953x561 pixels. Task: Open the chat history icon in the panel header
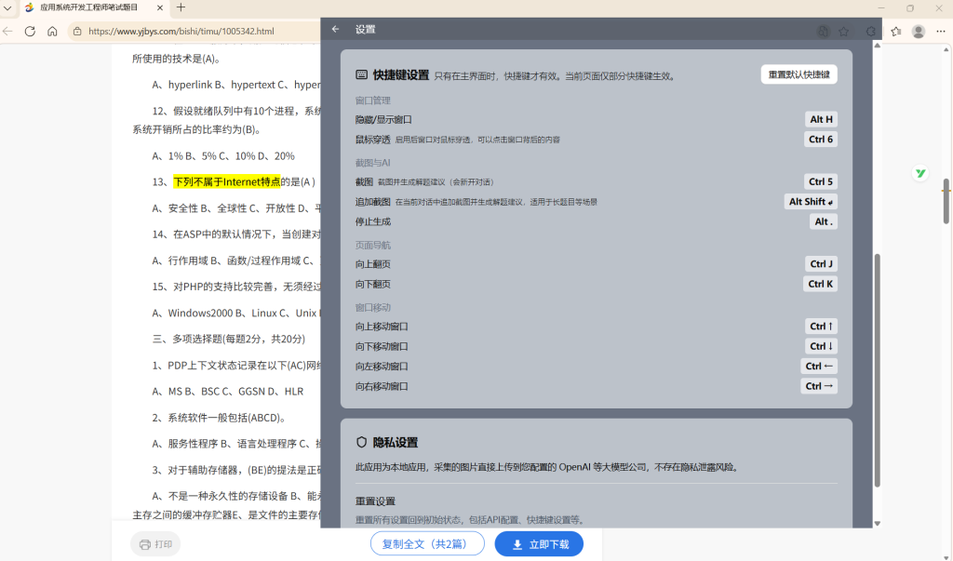click(822, 31)
